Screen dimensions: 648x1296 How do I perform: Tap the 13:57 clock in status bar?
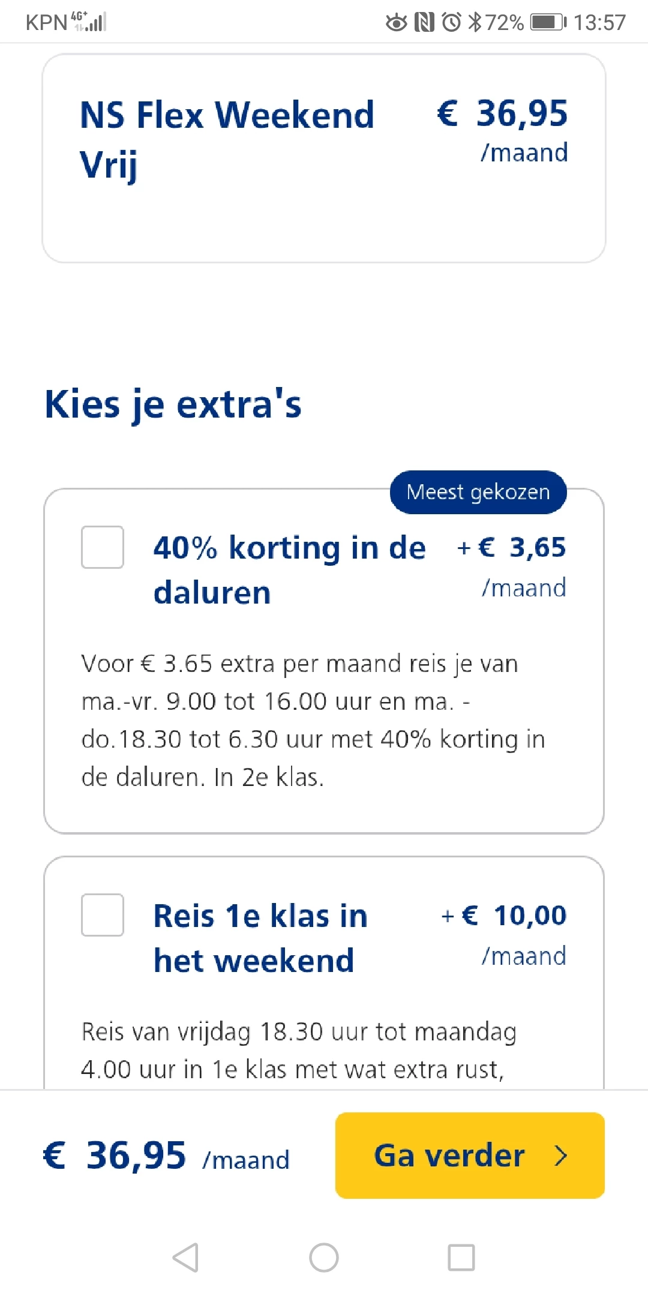tap(599, 23)
